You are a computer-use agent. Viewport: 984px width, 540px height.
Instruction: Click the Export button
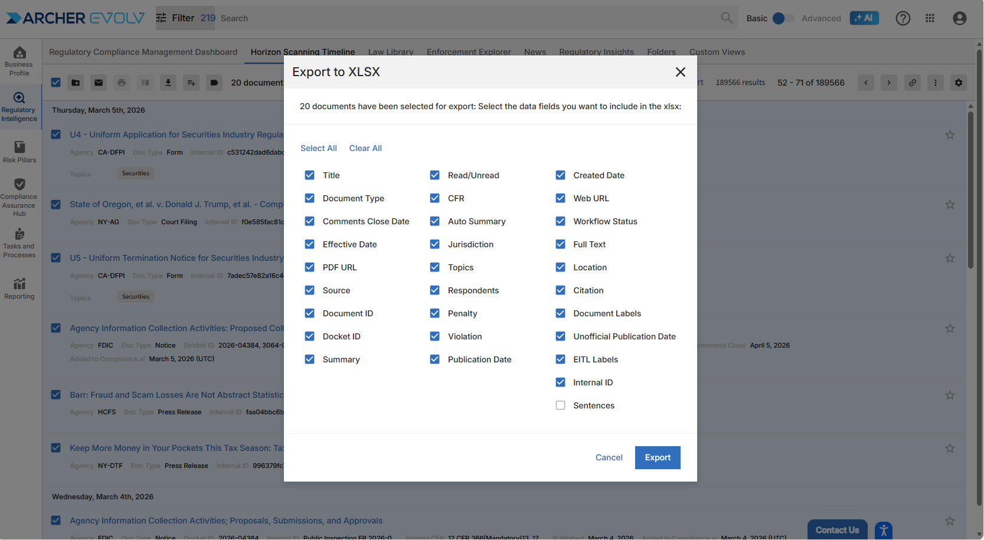coord(657,457)
